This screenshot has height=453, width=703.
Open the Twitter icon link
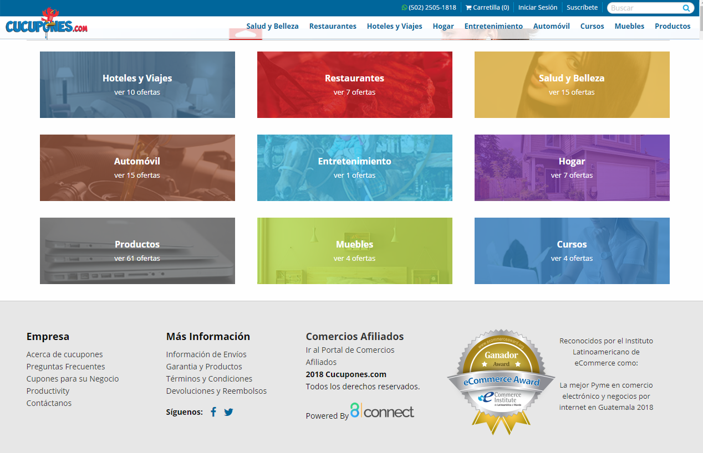click(x=228, y=412)
